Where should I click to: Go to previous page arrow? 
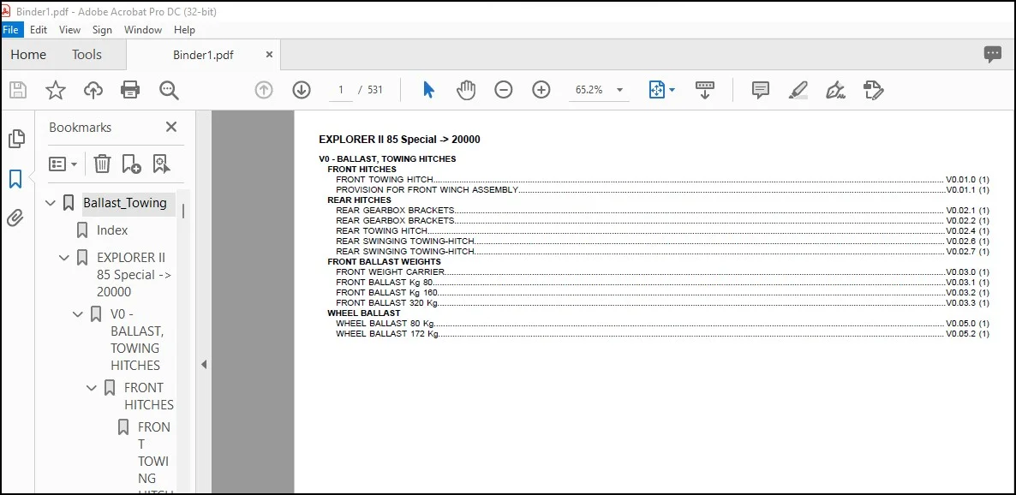click(264, 90)
